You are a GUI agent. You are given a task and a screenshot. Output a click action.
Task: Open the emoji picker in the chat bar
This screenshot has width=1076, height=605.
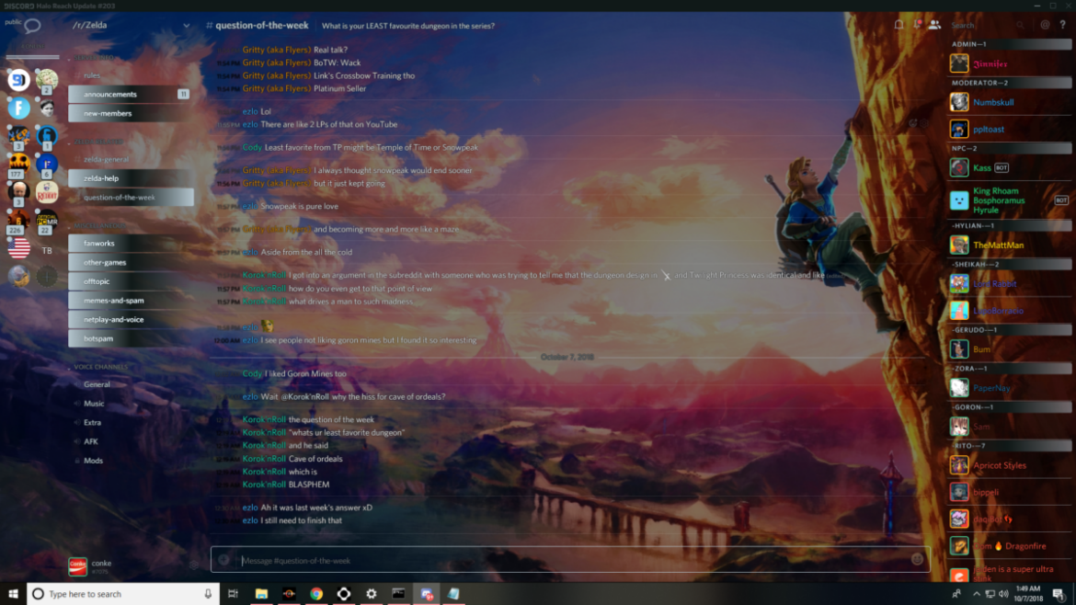click(916, 558)
